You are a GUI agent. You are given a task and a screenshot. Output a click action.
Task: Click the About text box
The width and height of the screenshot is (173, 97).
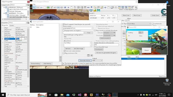(78, 44)
